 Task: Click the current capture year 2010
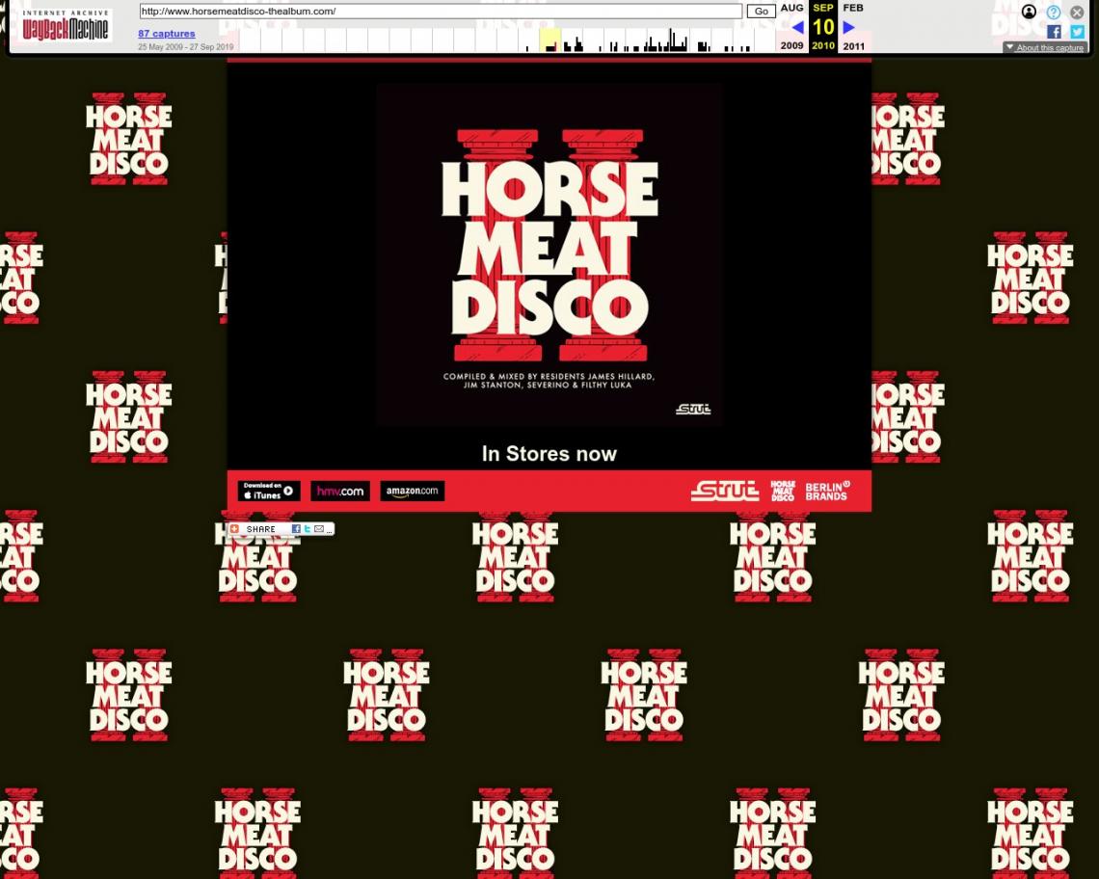[x=823, y=45]
